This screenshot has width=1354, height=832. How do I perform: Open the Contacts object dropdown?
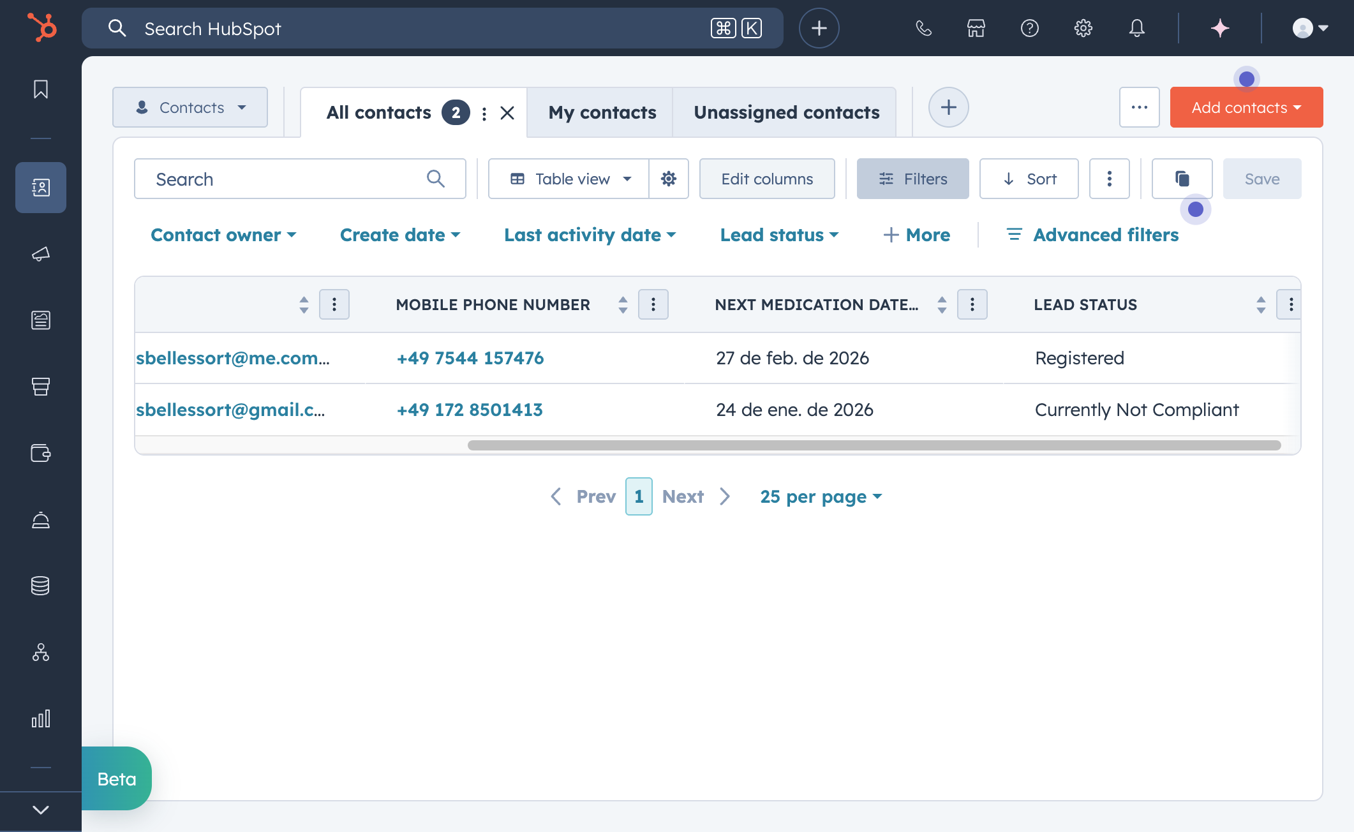point(190,107)
